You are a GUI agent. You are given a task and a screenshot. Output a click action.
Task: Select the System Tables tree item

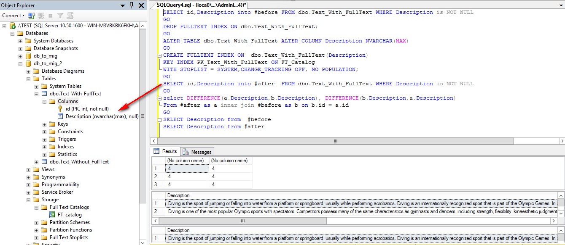coord(65,86)
